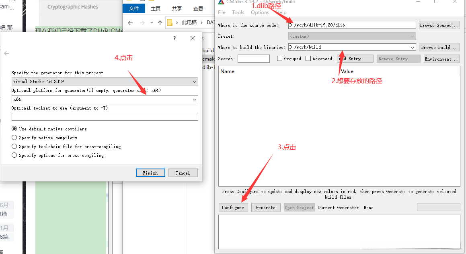Click back arrow in generator dialog
The image size is (466, 254).
coord(6,53)
